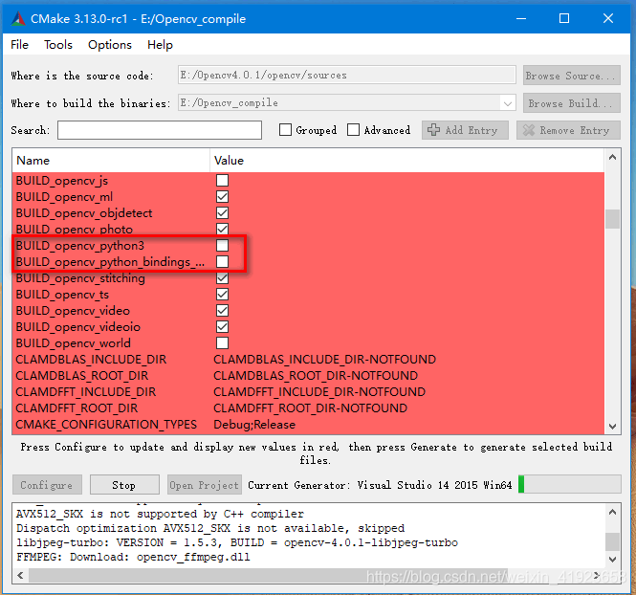Click the green configure progress bar
Viewport: 636px width, 595px height.
521,484
